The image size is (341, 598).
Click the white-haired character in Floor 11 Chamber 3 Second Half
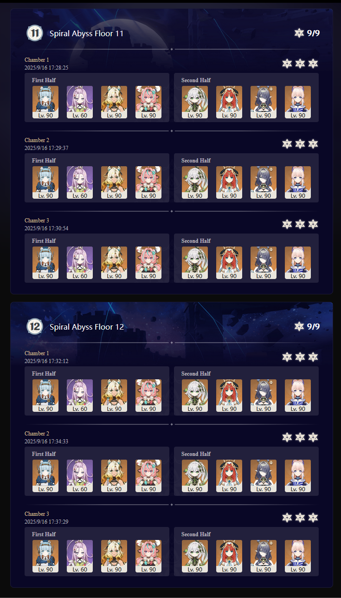click(x=195, y=263)
